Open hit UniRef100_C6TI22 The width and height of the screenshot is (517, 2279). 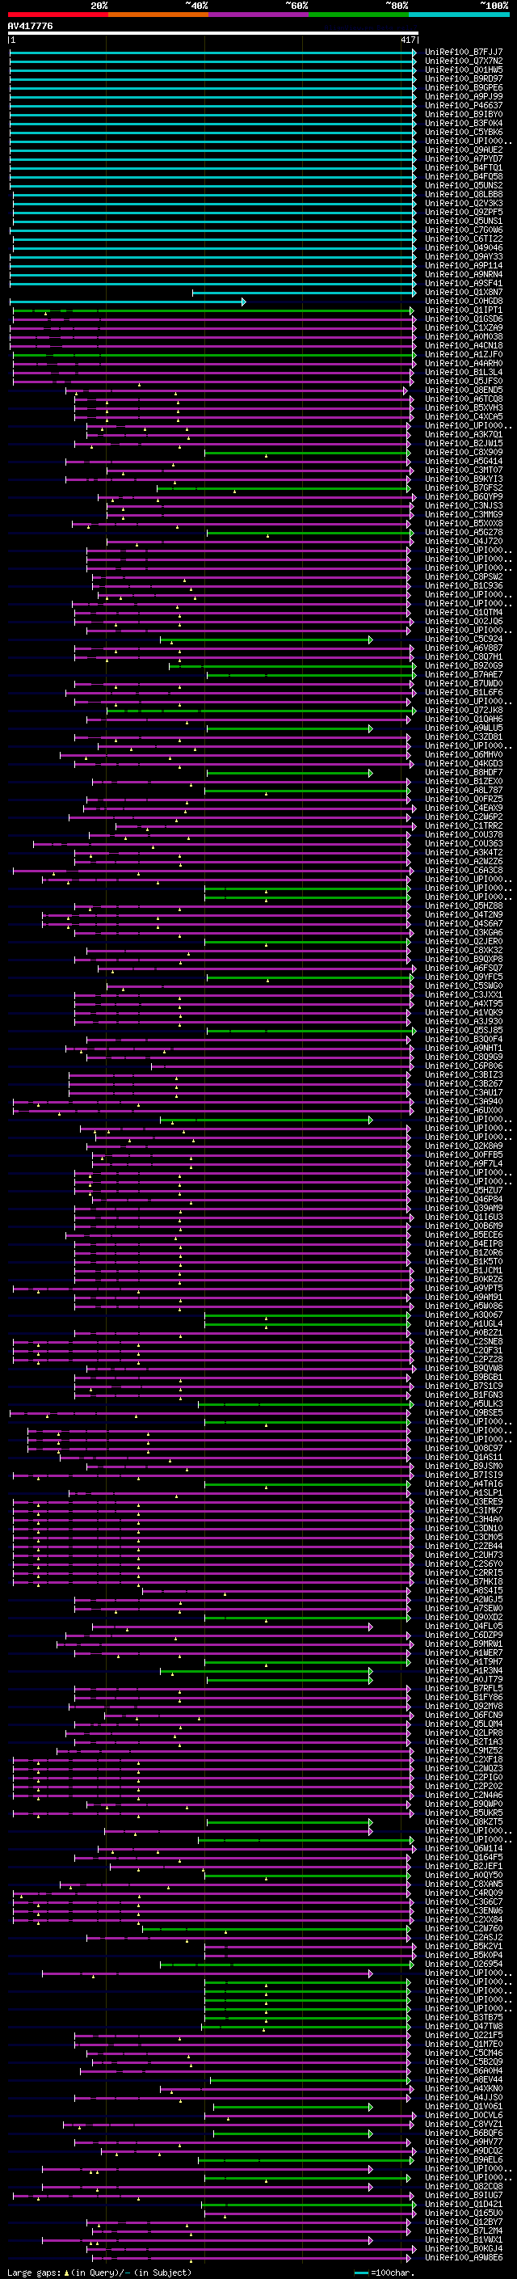pyautogui.click(x=463, y=238)
